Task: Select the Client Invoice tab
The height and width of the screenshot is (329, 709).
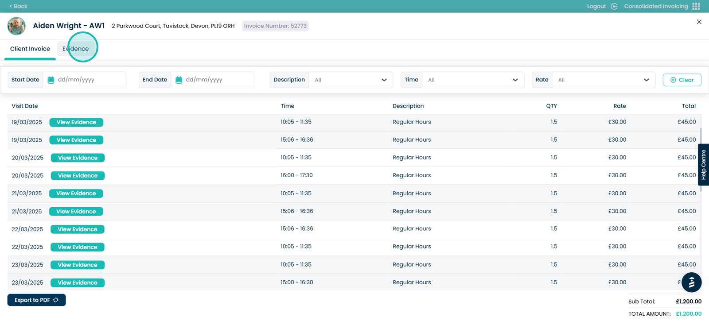Action: (30, 49)
